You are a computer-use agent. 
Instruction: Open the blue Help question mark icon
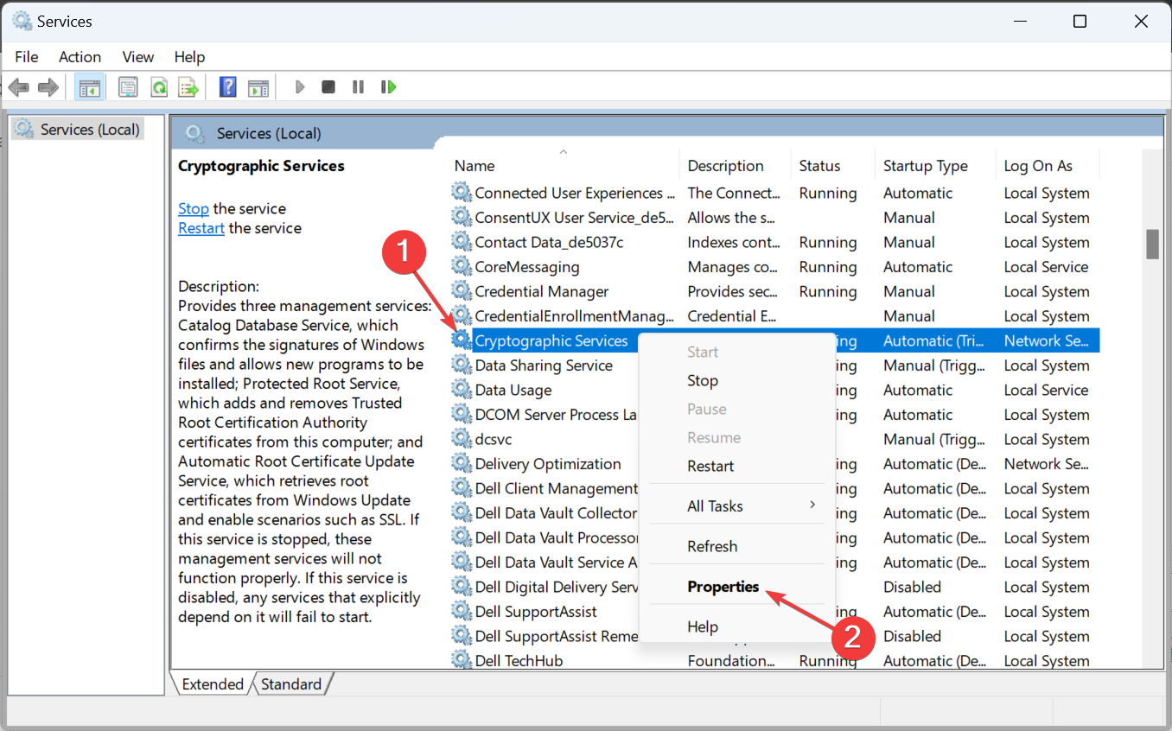pyautogui.click(x=227, y=87)
